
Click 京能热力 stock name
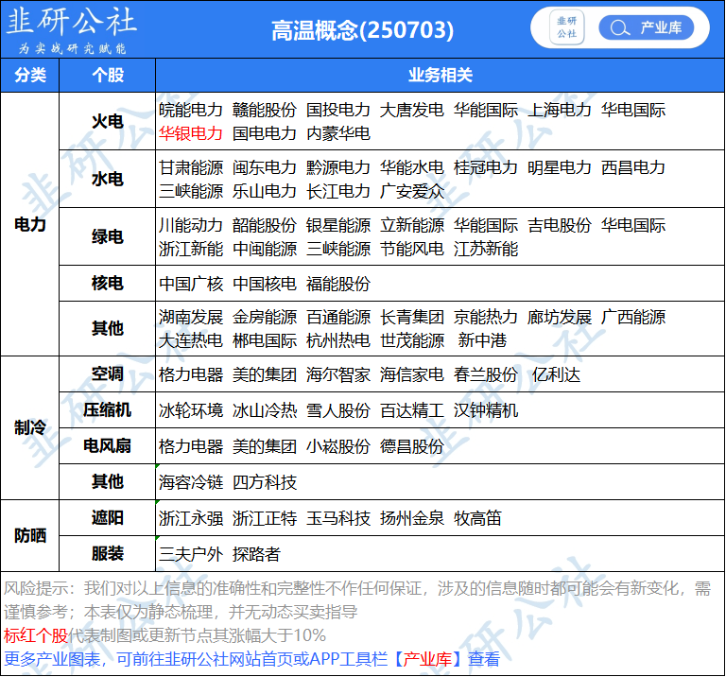click(x=485, y=317)
